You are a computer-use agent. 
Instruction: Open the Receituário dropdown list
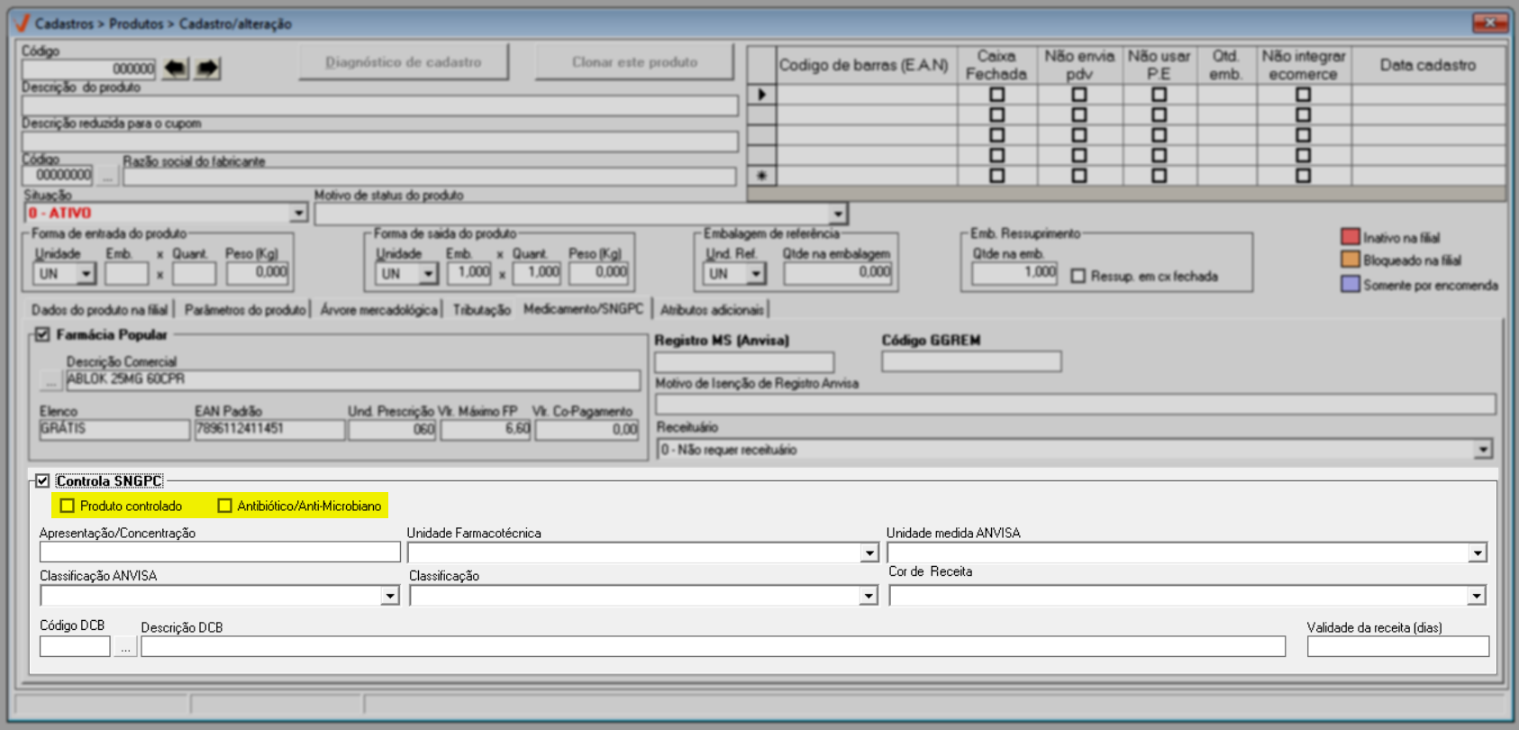pos(1482,450)
